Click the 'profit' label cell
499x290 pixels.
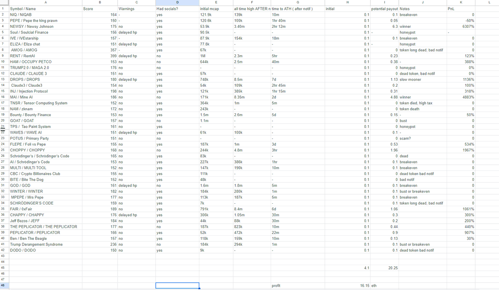276,285
